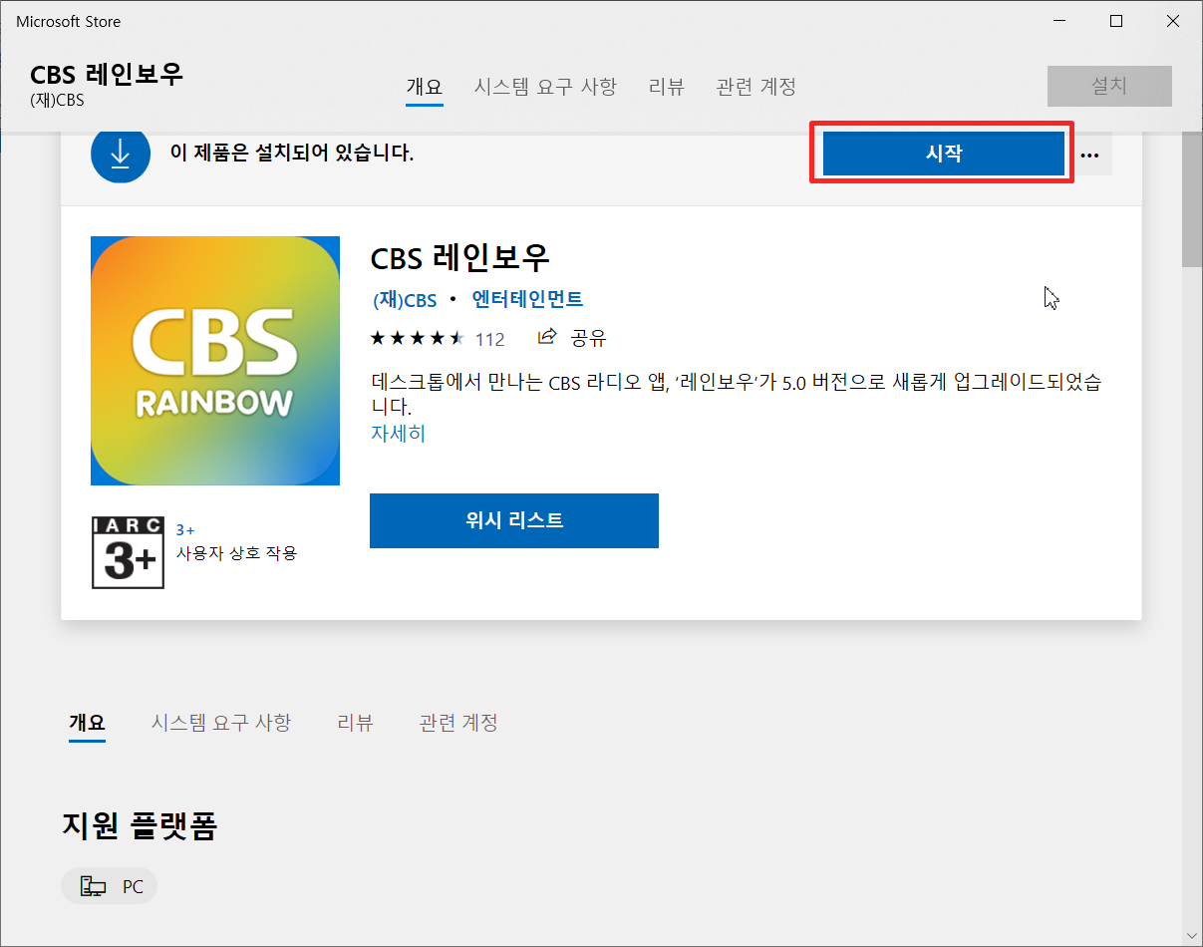This screenshot has width=1203, height=947.
Task: Open the blue 3+ rating link
Action: [x=185, y=530]
